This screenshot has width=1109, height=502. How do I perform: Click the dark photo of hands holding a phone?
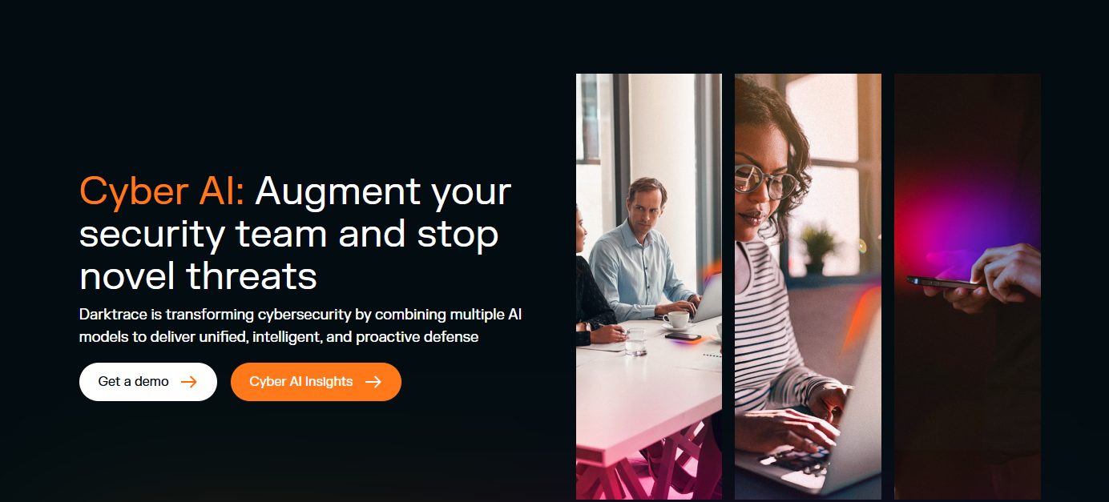[x=967, y=287]
